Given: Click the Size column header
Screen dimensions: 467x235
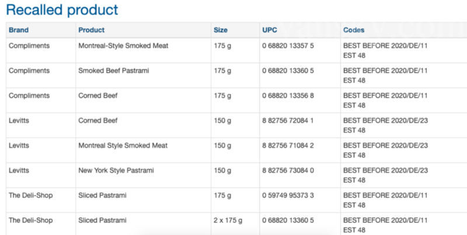Looking at the screenshot, I should [x=221, y=30].
